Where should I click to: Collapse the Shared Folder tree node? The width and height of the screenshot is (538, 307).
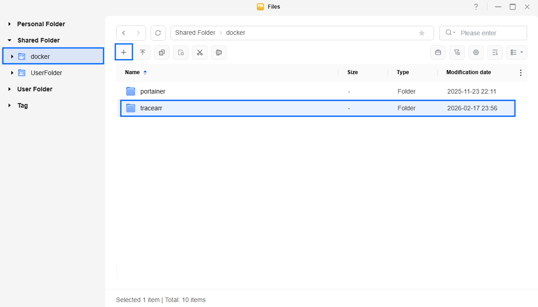click(9, 40)
